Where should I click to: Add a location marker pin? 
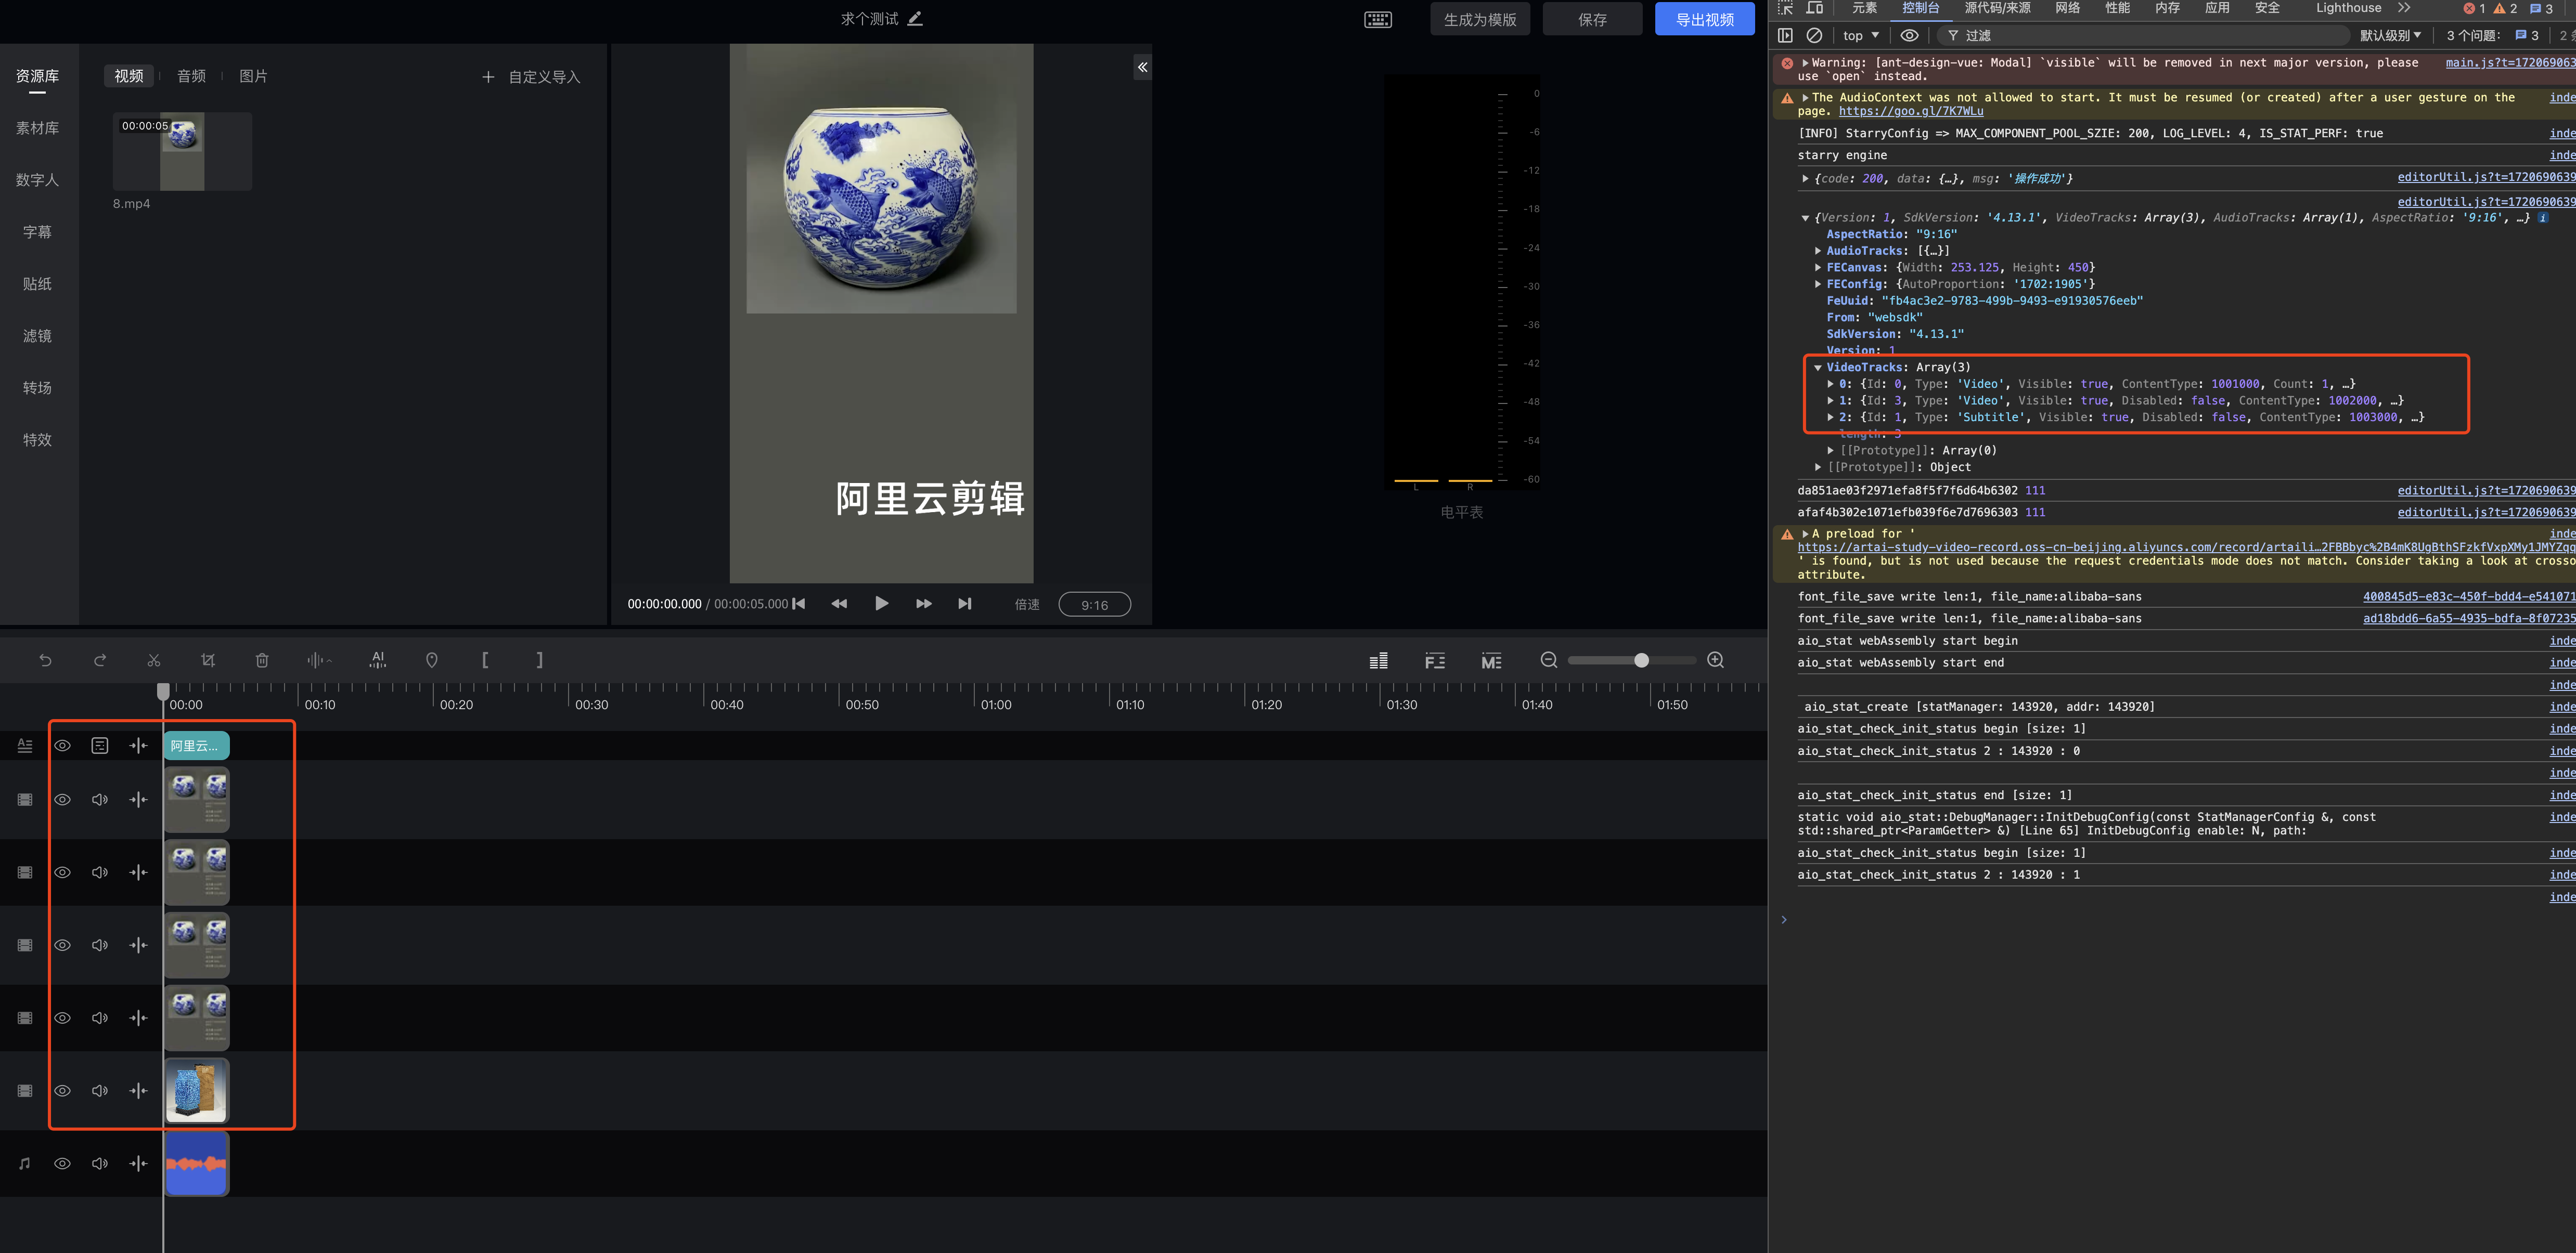(x=432, y=660)
